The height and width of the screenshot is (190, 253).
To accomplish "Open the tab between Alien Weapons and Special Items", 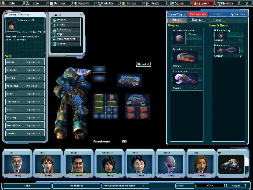I will pos(218,14).
